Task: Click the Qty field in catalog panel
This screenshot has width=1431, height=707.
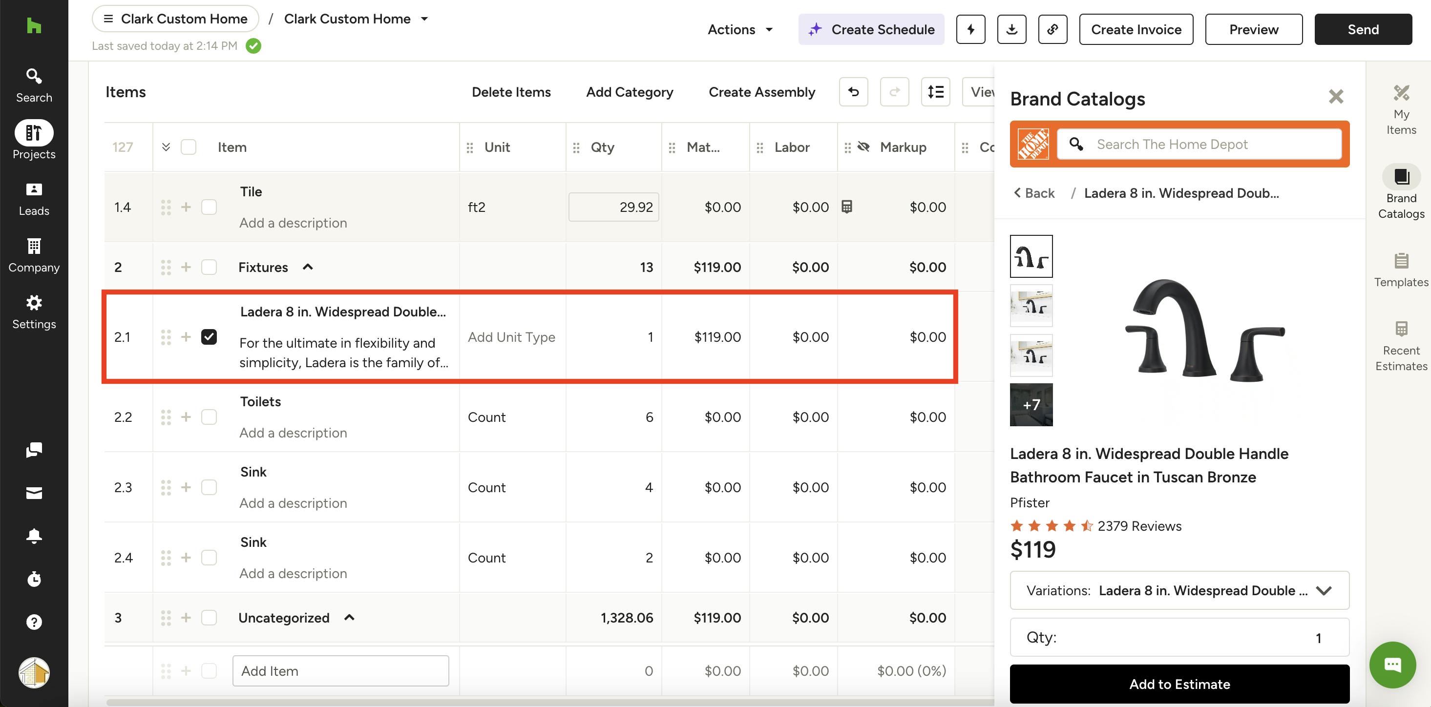Action: (x=1179, y=637)
